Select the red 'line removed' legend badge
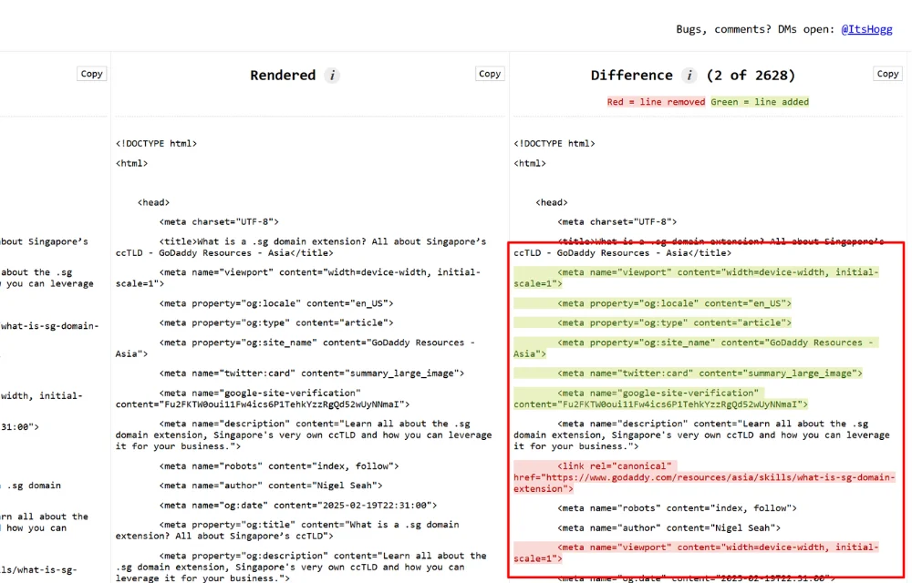 click(655, 101)
